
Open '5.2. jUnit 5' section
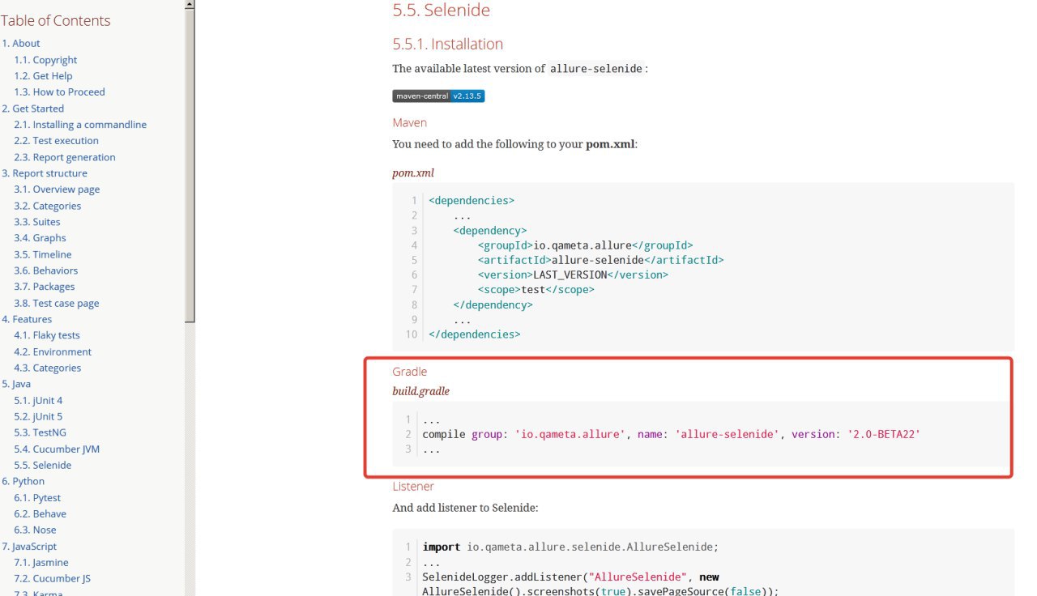38,416
